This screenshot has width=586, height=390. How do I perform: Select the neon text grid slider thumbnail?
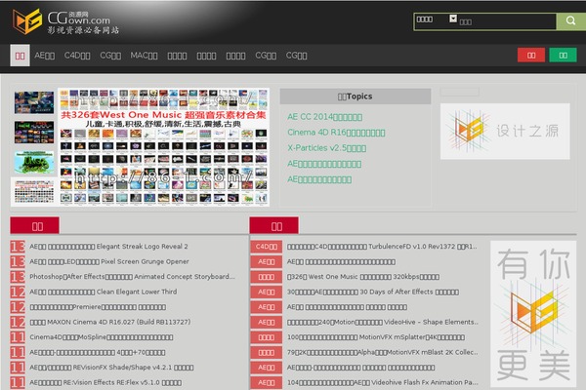point(34,133)
